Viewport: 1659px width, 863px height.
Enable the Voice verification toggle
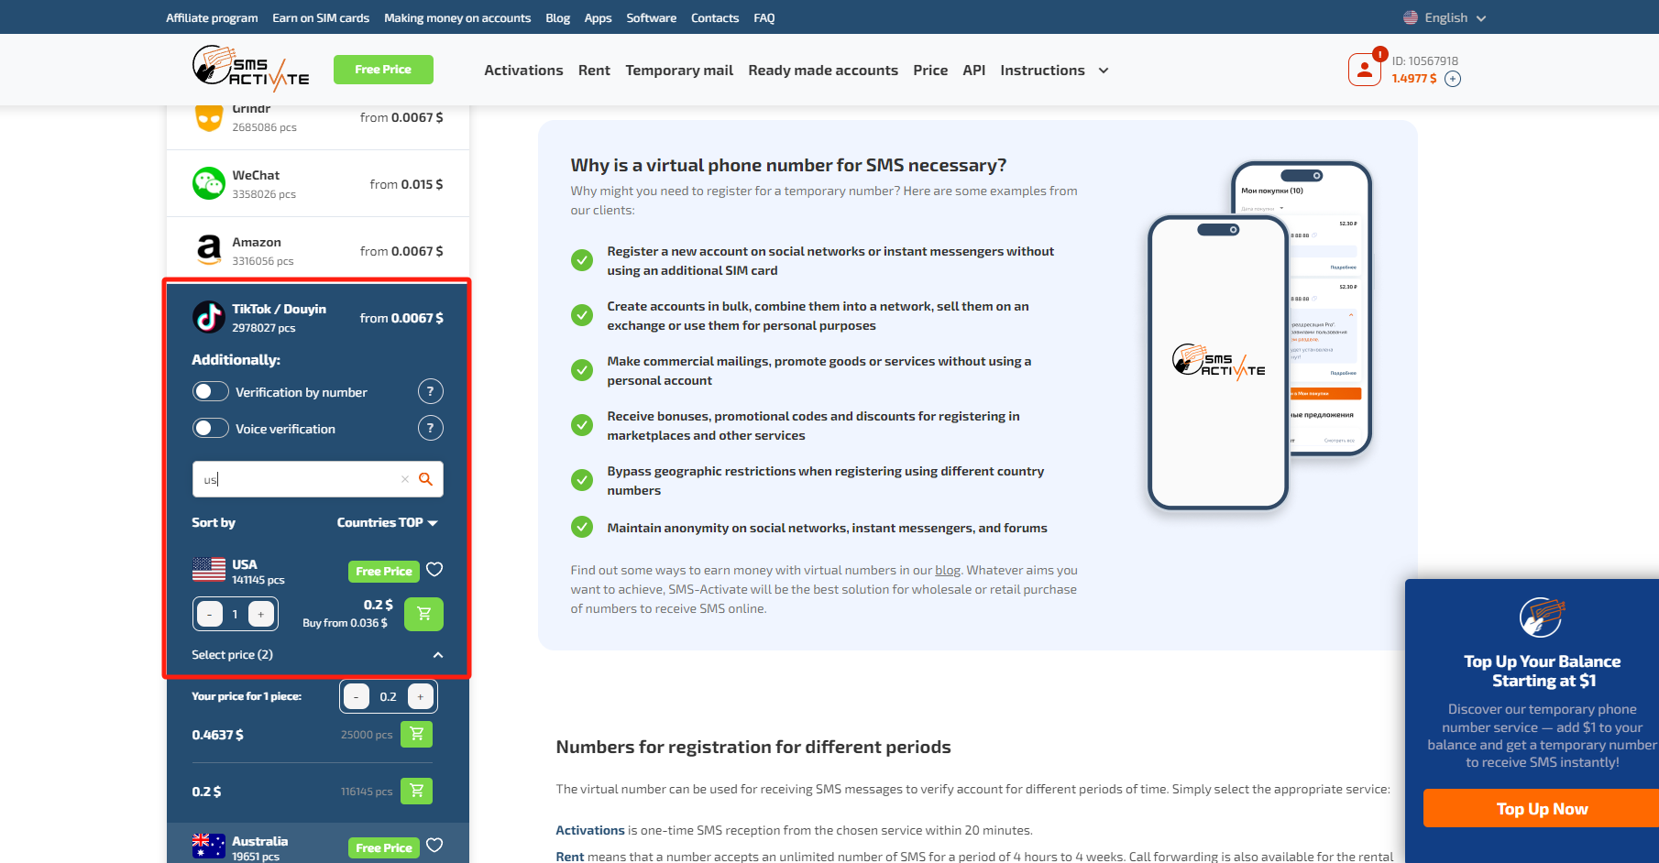210,428
